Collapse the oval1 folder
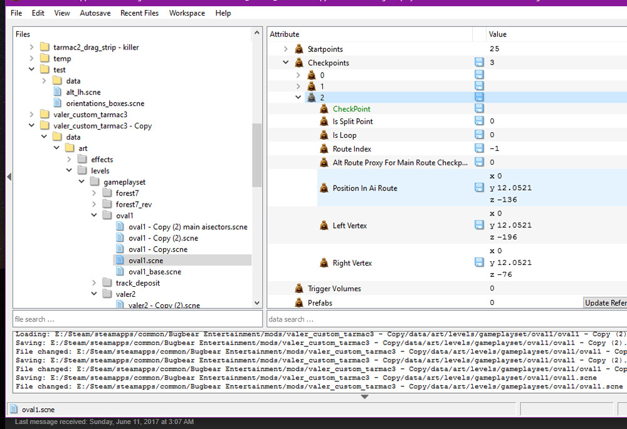Image resolution: width=627 pixels, height=429 pixels. coord(94,215)
